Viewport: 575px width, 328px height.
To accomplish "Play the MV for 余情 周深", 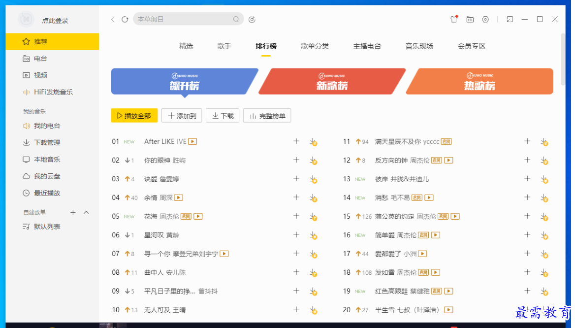I will [179, 198].
